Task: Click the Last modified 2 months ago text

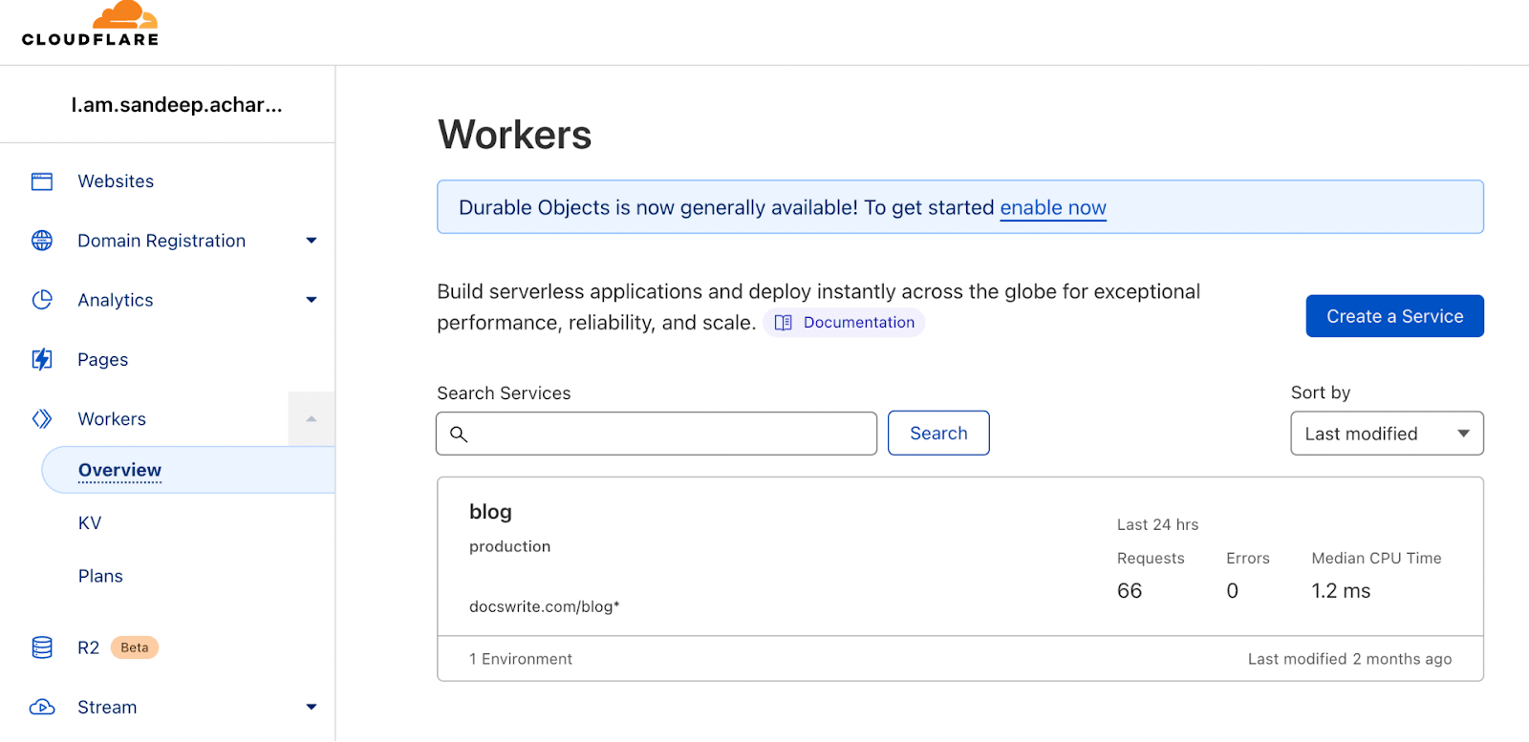Action: point(1349,659)
